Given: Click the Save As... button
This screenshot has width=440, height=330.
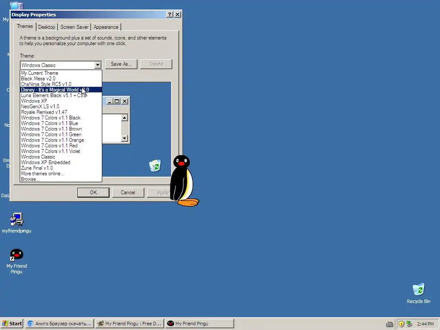Looking at the screenshot, I should pyautogui.click(x=121, y=64).
